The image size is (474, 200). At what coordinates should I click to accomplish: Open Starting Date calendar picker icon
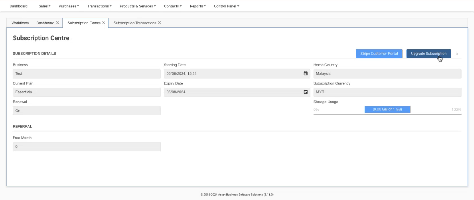click(x=306, y=73)
